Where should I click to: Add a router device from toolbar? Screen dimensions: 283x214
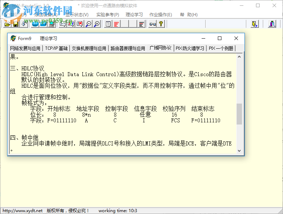point(35,24)
